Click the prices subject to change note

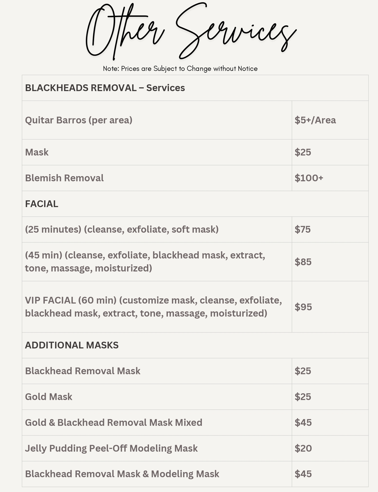click(180, 69)
